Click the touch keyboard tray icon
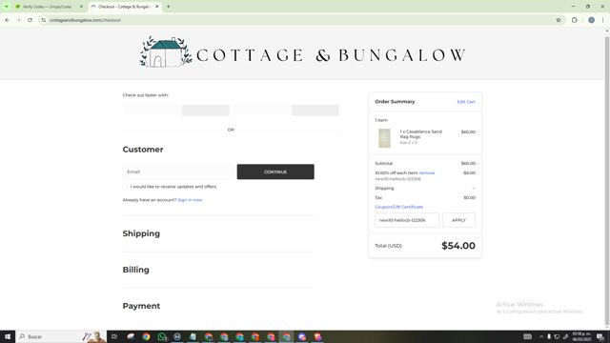Image resolution: width=610 pixels, height=343 pixels. click(x=527, y=336)
